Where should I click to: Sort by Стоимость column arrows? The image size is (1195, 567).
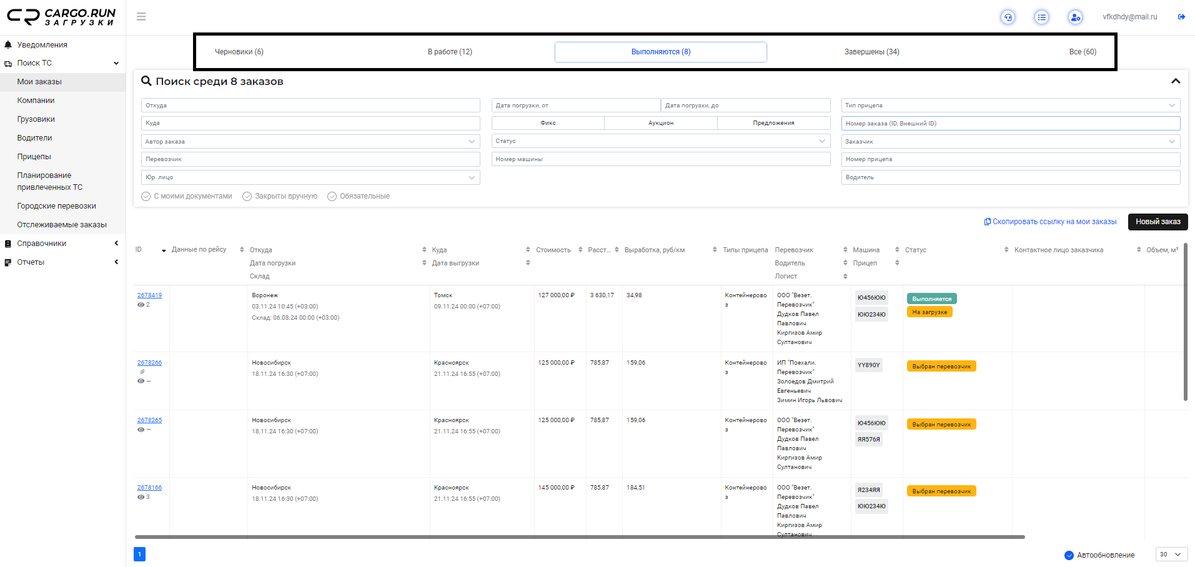coord(580,250)
